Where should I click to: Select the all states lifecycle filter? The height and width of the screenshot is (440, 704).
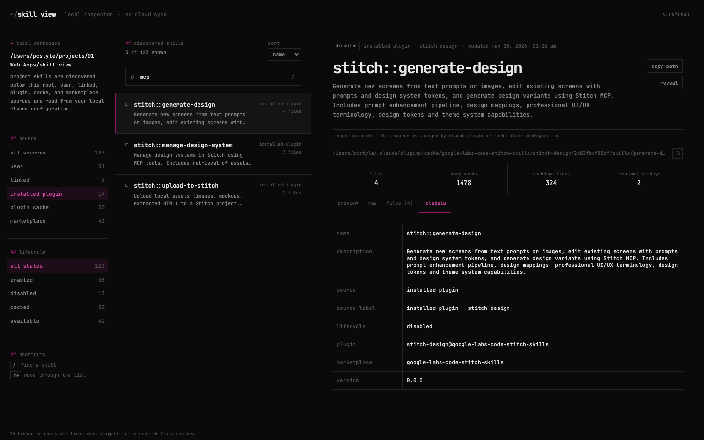click(58, 266)
